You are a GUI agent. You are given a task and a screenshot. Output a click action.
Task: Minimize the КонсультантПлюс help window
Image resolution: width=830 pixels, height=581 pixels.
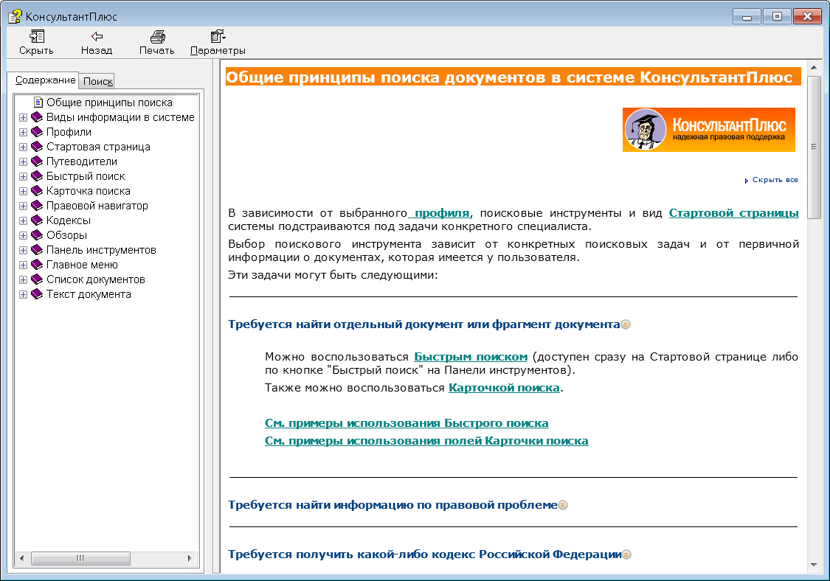(x=747, y=16)
